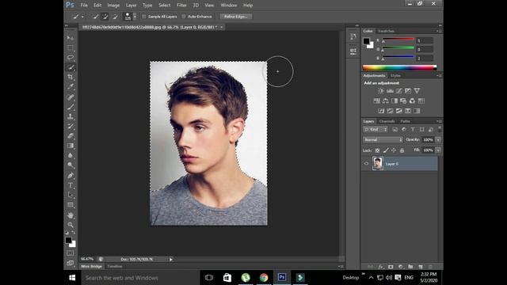The height and width of the screenshot is (285, 507).
Task: Open the tool preset picker dropdown
Action: click(x=78, y=17)
